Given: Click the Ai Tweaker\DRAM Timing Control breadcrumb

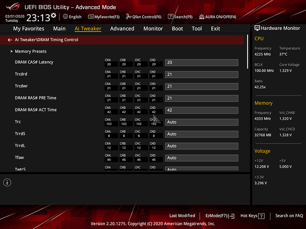Looking at the screenshot, I should tap(46, 40).
